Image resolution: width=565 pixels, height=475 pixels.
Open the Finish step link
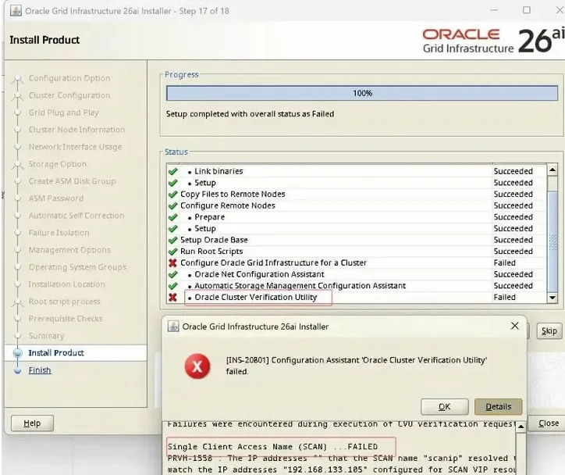point(40,370)
